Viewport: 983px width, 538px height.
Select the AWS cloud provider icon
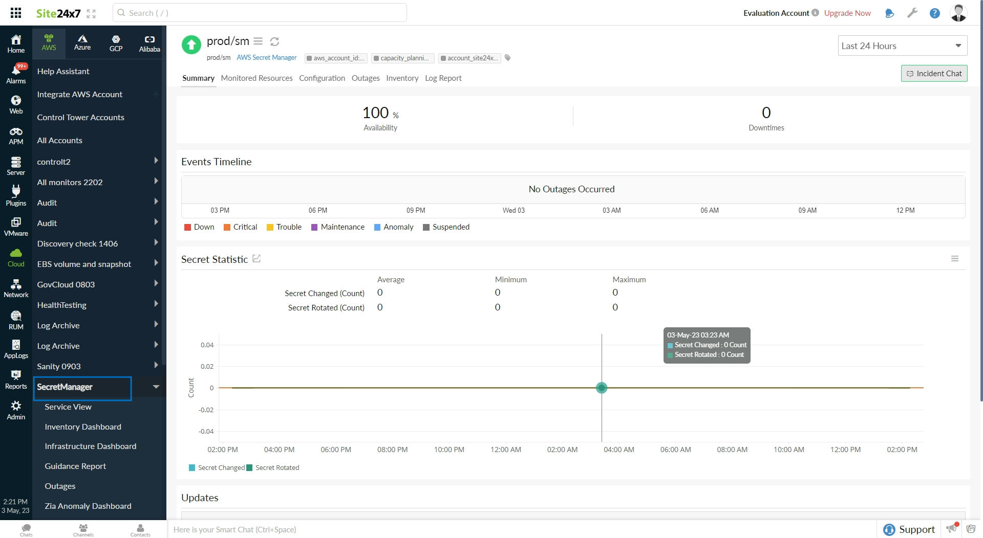(49, 43)
